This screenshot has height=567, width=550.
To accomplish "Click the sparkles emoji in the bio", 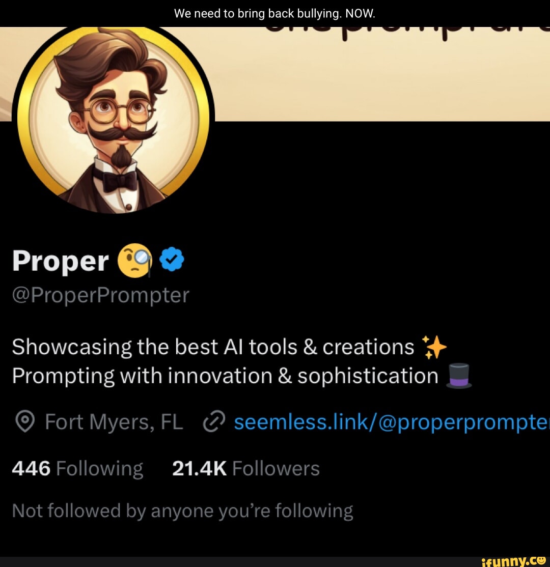I will coord(434,348).
